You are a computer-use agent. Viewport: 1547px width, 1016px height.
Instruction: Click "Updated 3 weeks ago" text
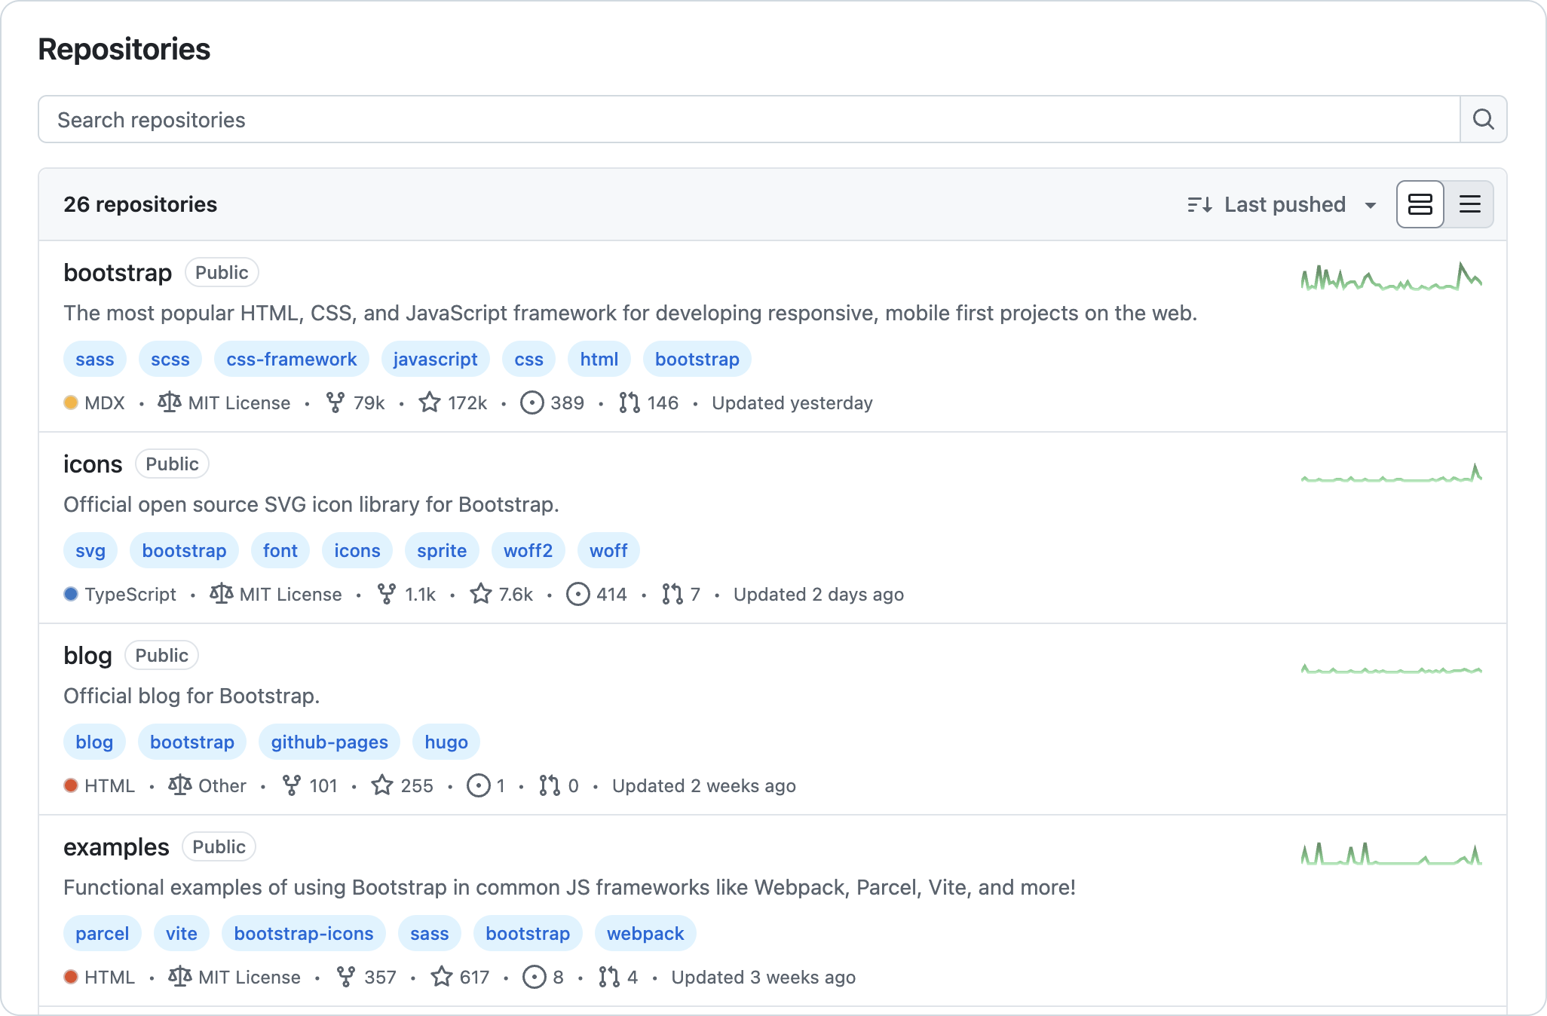pos(764,977)
